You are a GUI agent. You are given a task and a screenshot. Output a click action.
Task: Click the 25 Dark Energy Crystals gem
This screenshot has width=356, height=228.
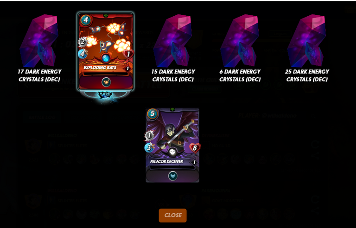(306, 41)
